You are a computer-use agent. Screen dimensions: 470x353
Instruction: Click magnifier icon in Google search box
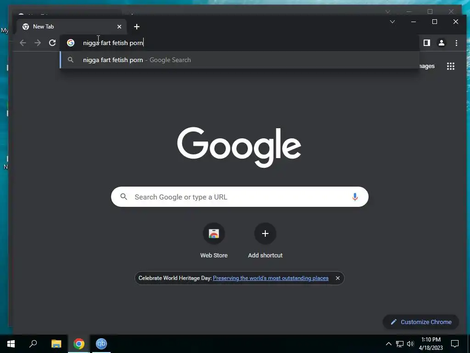click(x=124, y=197)
